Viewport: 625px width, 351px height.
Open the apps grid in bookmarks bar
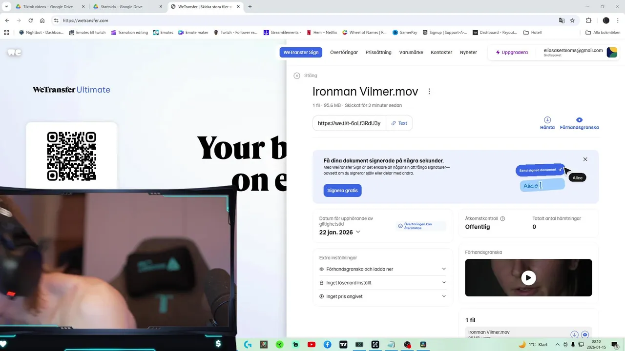(x=6, y=33)
